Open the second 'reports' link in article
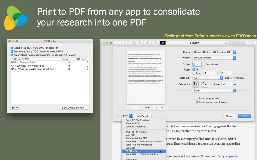 (232, 156)
